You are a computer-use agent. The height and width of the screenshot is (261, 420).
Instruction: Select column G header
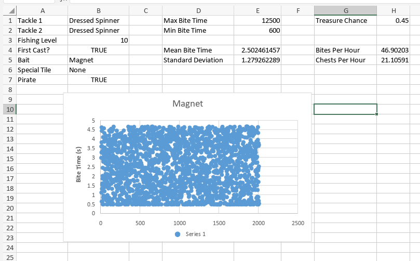[x=346, y=11]
